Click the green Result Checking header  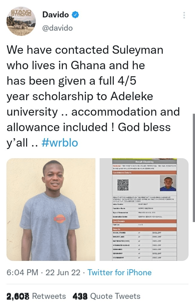click(144, 162)
